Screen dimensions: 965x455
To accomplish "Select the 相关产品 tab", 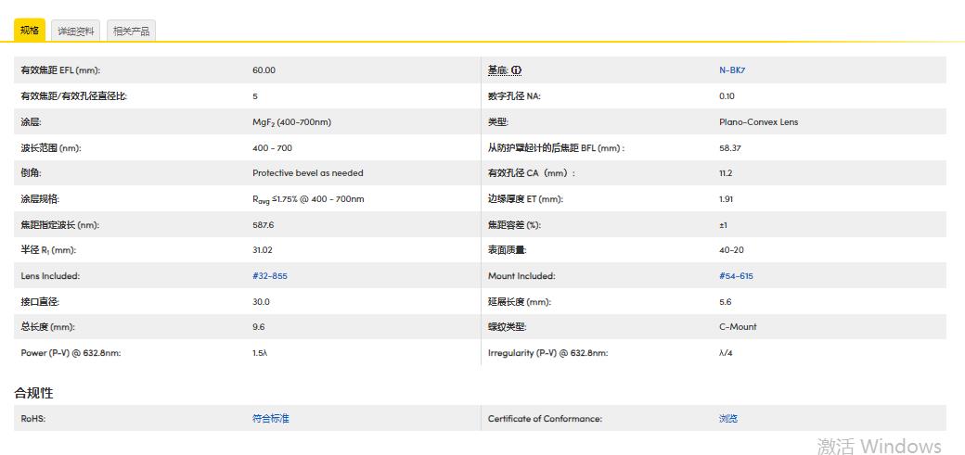I will [x=131, y=32].
